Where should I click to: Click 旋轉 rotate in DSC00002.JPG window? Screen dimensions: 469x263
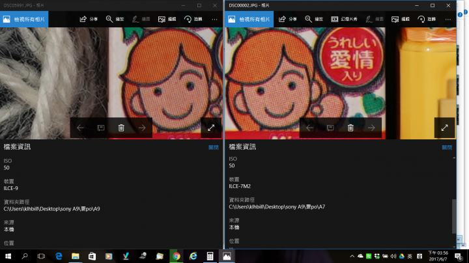[x=427, y=19]
